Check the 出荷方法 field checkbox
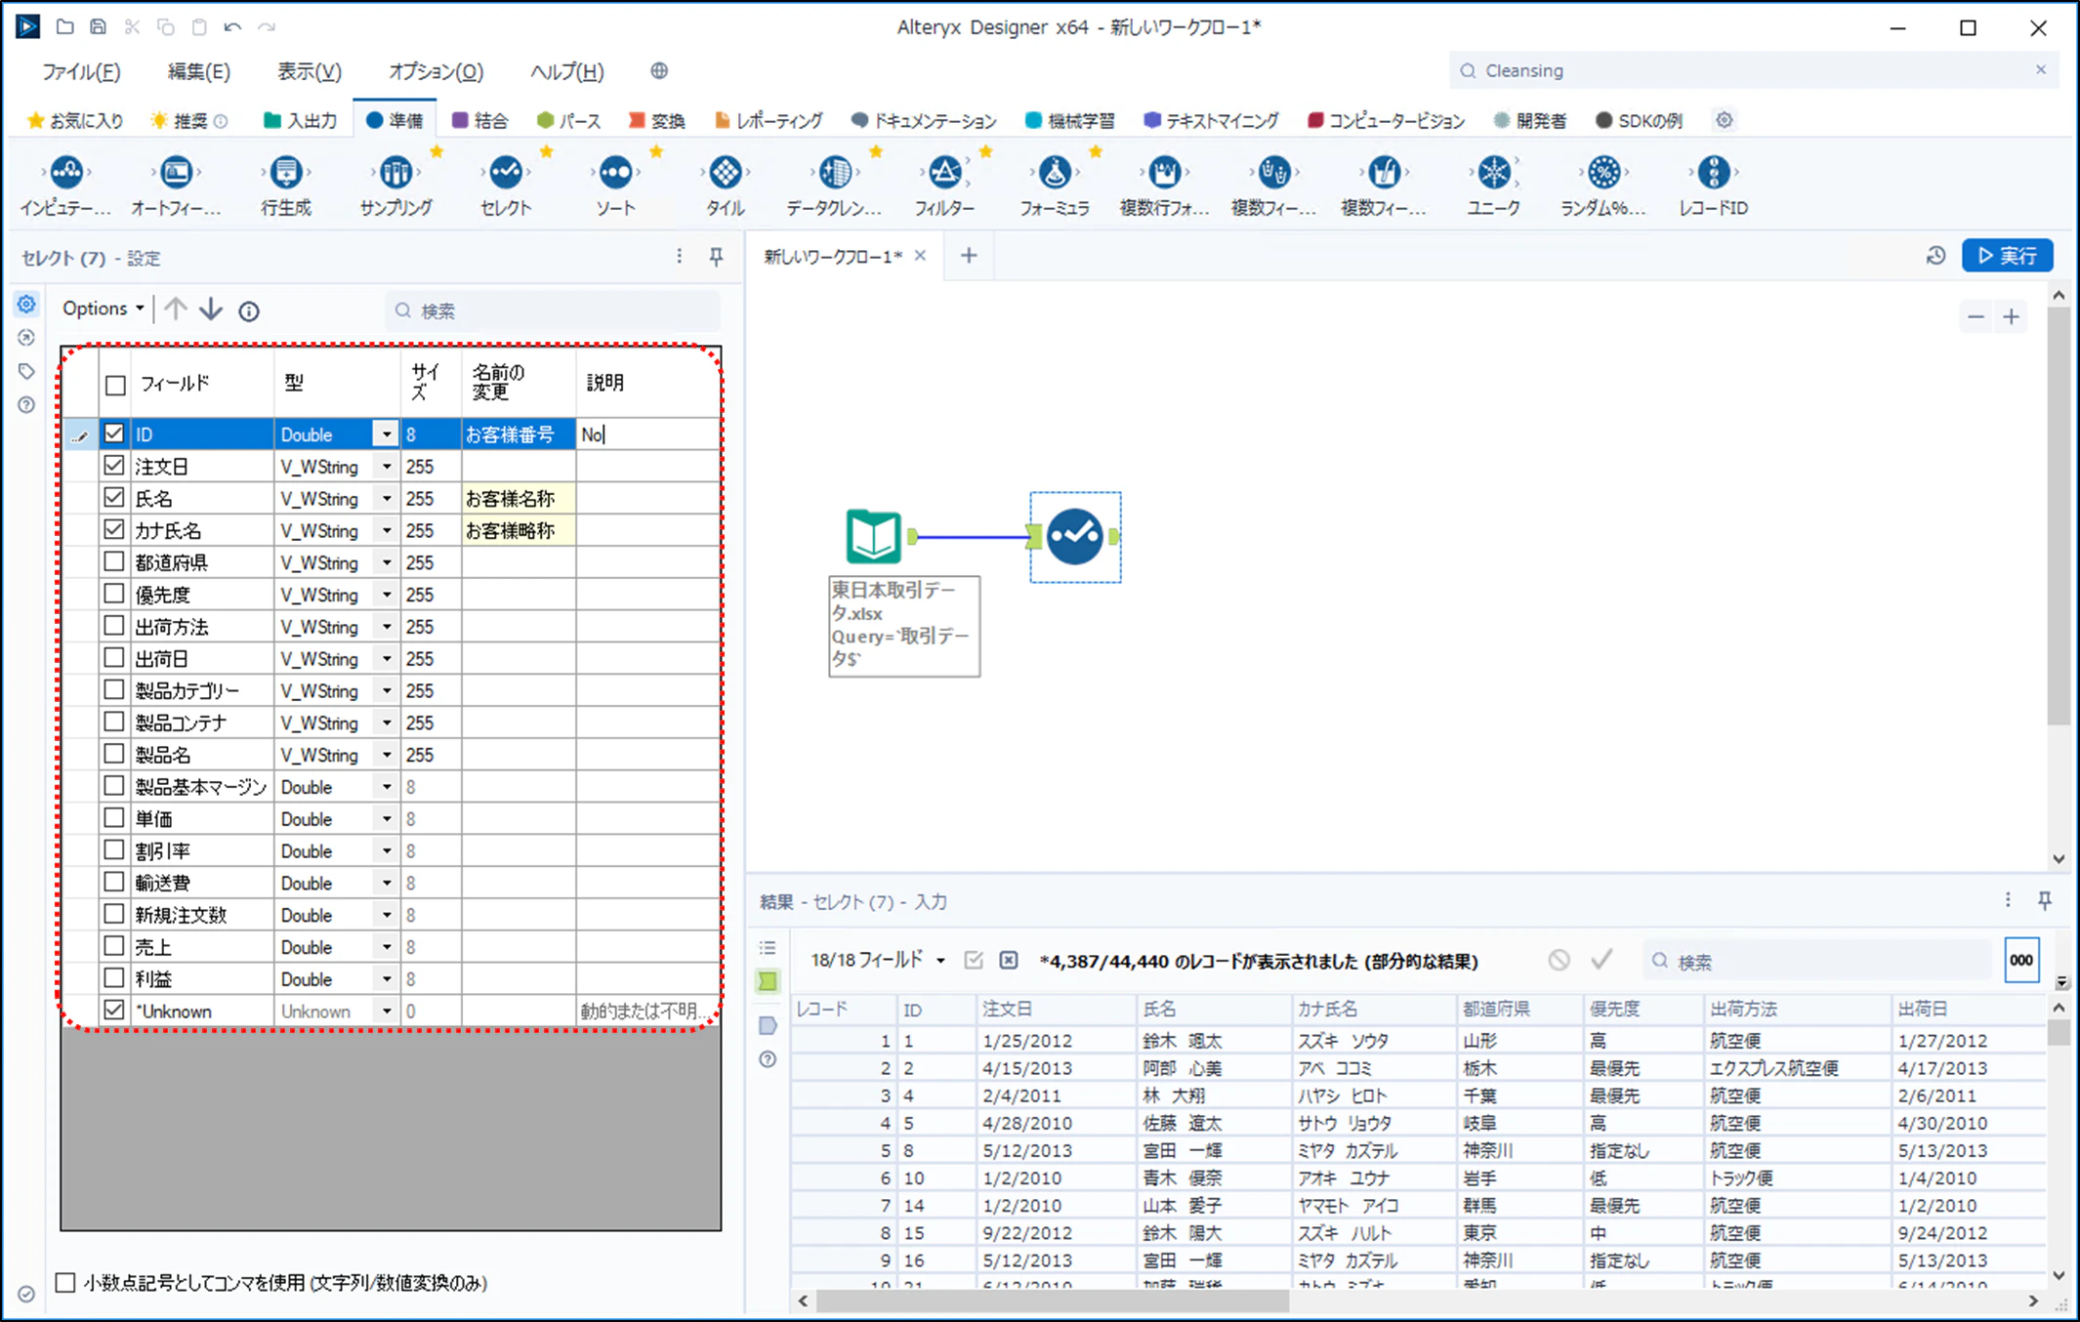Screen dimensions: 2080x1322 click(114, 626)
